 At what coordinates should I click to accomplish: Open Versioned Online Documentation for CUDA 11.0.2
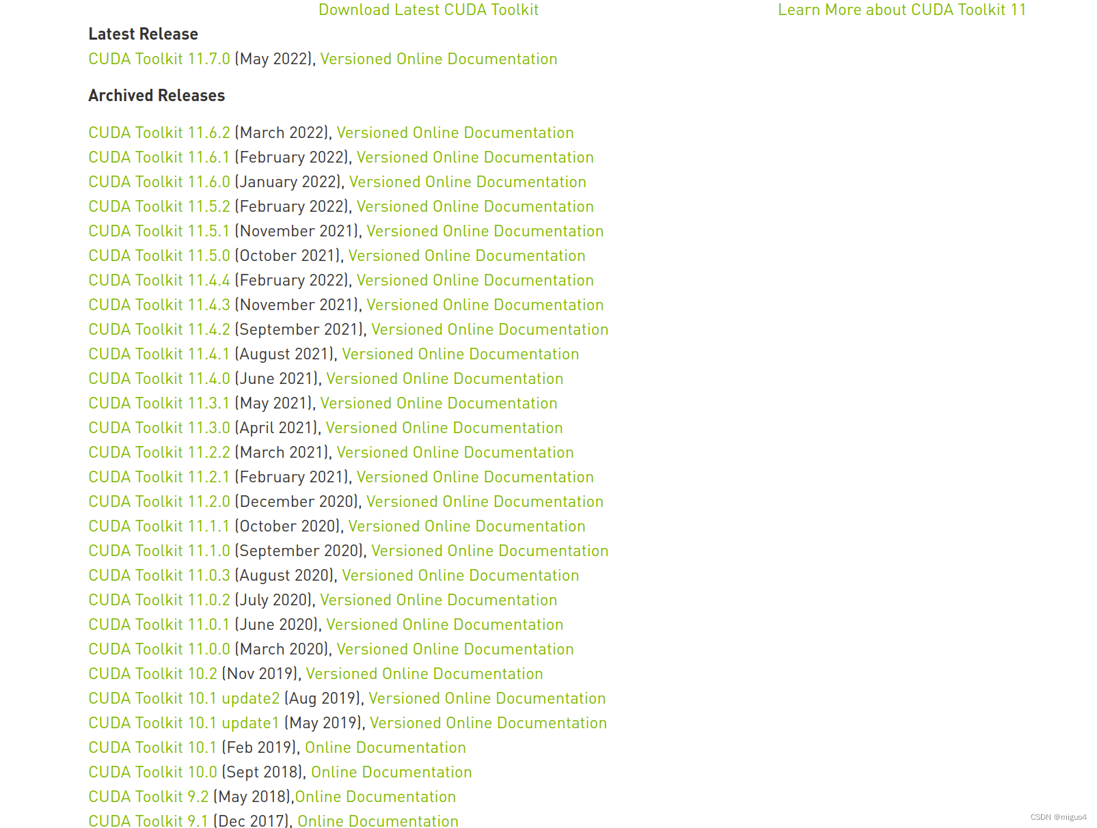(439, 600)
